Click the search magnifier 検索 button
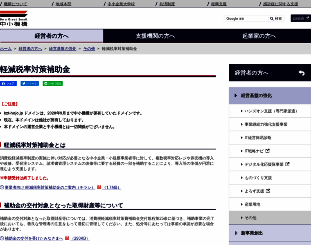311x245 pixels. [276, 18]
